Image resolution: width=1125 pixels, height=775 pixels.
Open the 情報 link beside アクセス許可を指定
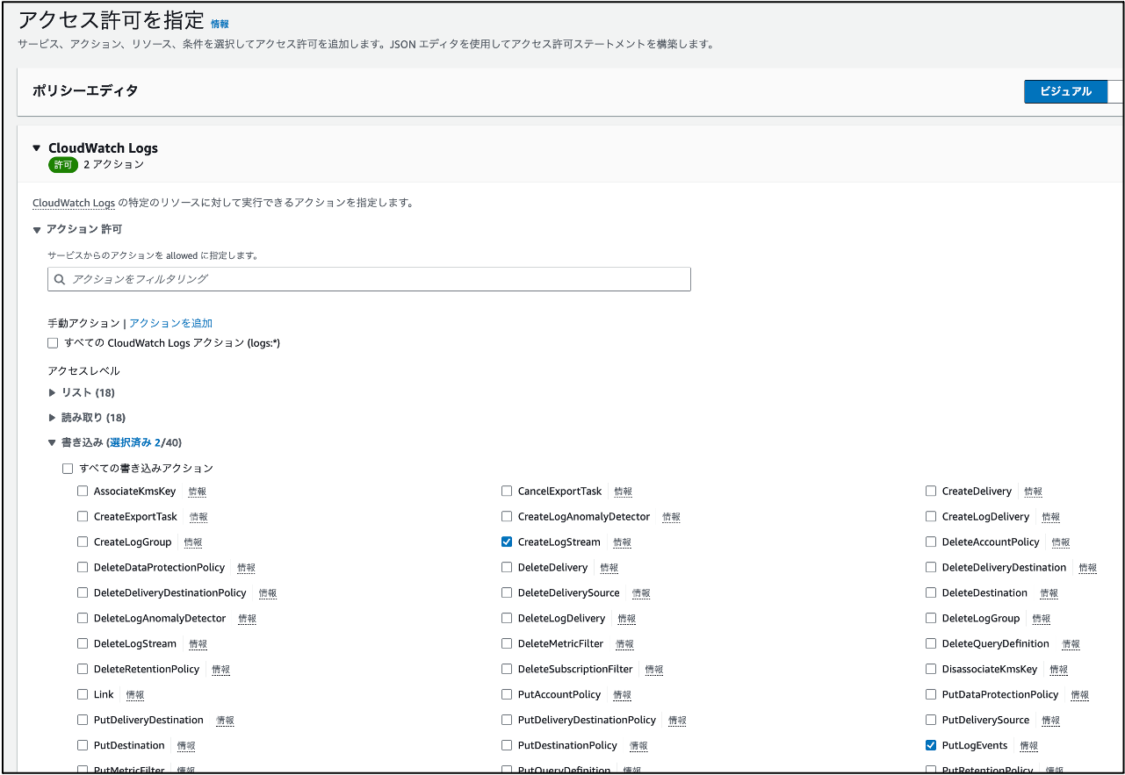pos(220,24)
